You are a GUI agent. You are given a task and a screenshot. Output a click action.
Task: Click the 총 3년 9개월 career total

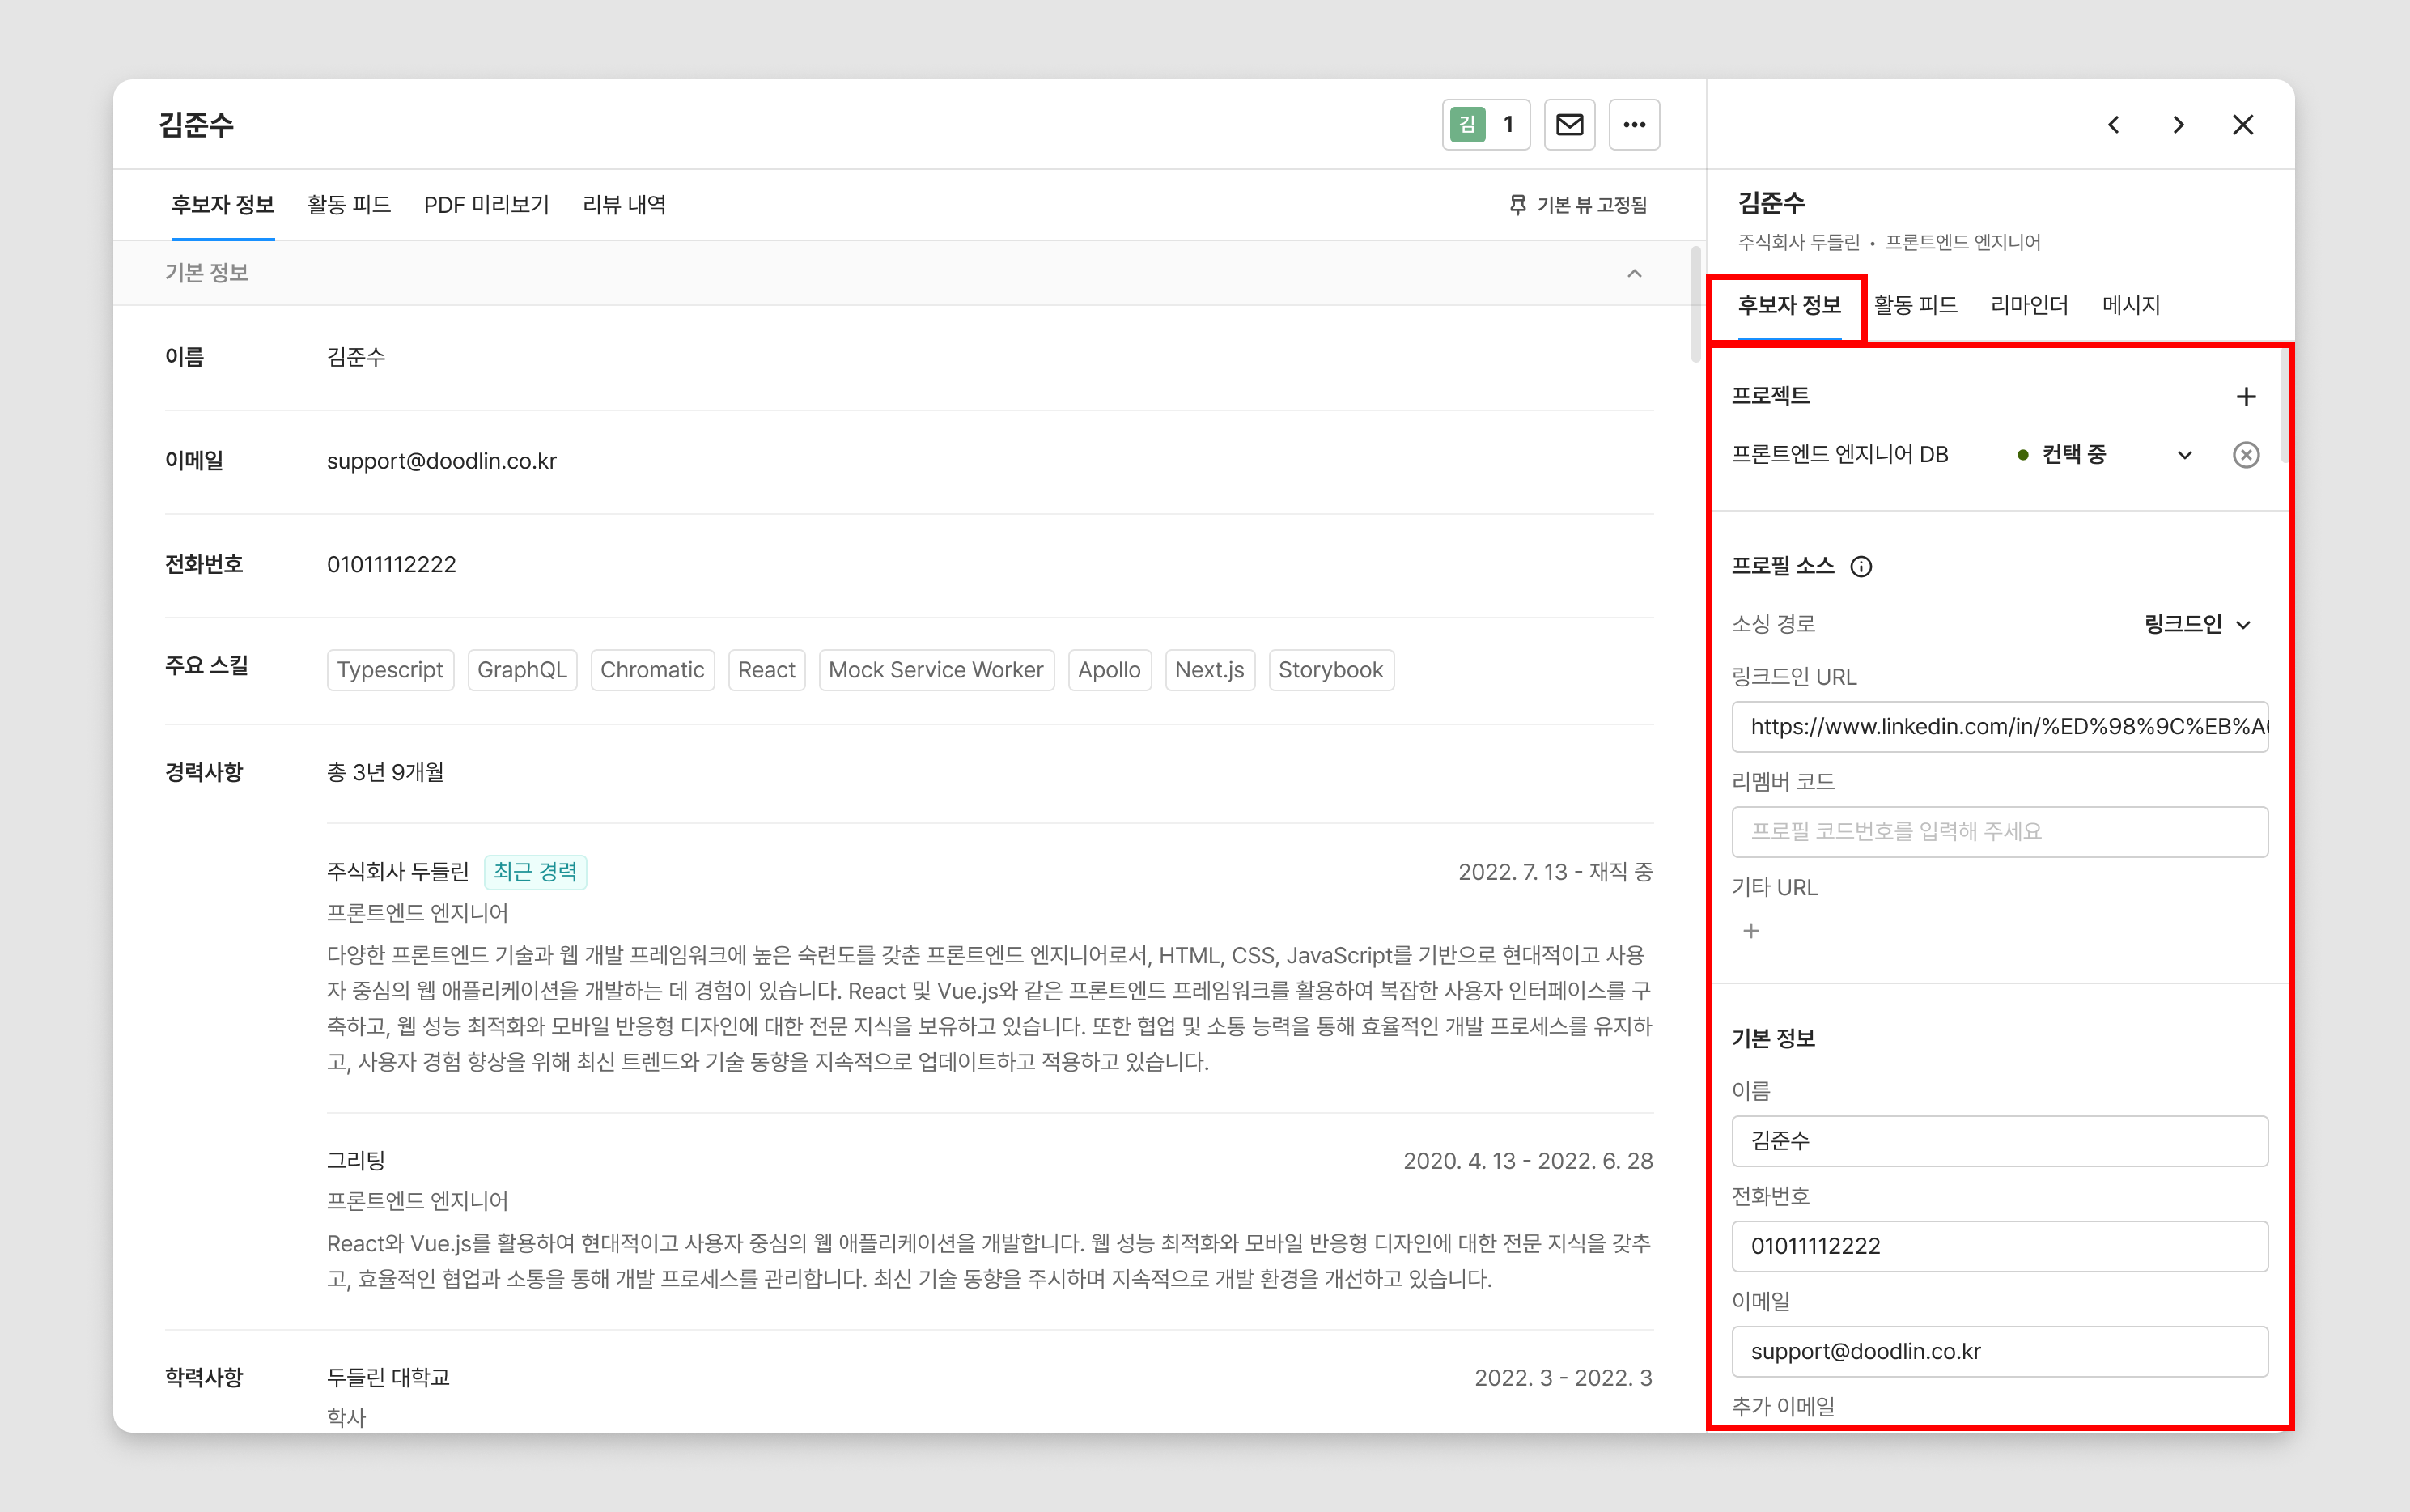(385, 772)
